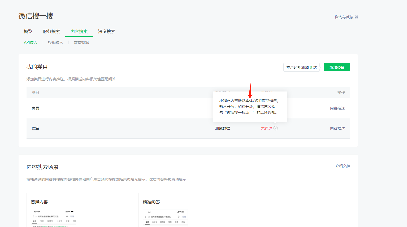Select the 内容搜索 tab
This screenshot has width=407, height=227.
coord(79,32)
